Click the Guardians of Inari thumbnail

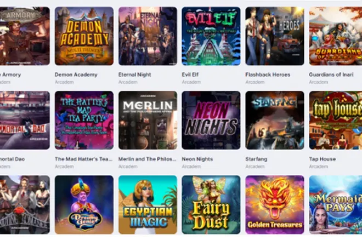pos(336,36)
